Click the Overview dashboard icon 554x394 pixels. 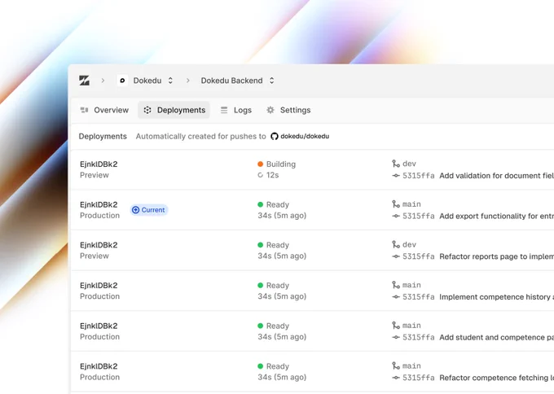point(84,110)
